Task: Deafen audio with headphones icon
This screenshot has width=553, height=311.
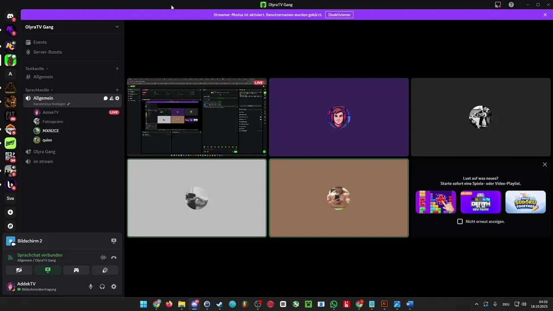Action: pos(102,286)
